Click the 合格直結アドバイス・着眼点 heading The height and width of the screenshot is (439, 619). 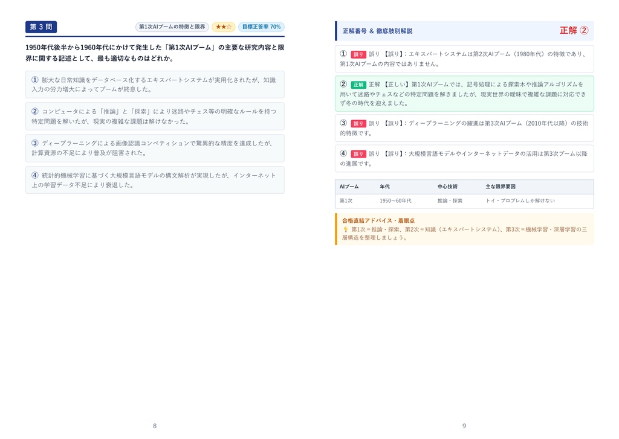click(378, 220)
